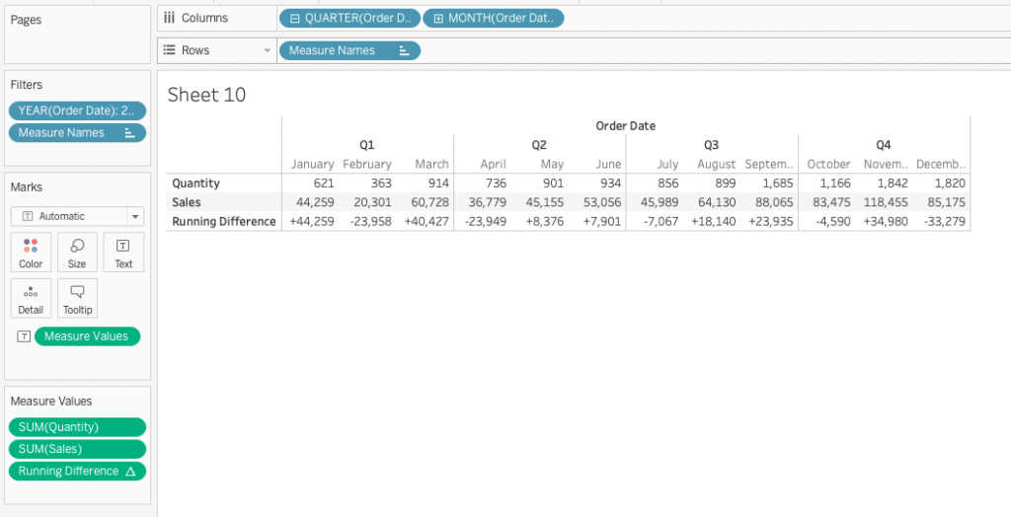Viewport: 1011px width, 517px height.
Task: Open the Color marks card
Action: click(x=31, y=252)
